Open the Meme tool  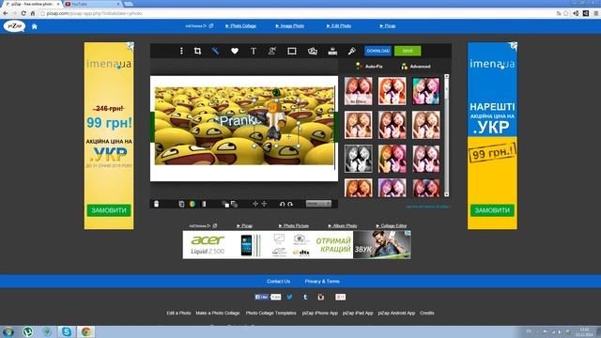tap(332, 51)
